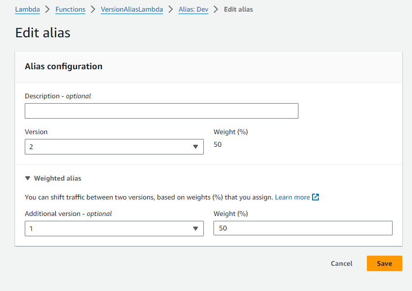The height and width of the screenshot is (291, 412).
Task: Open the Version dropdown showing 2
Action: (x=114, y=147)
